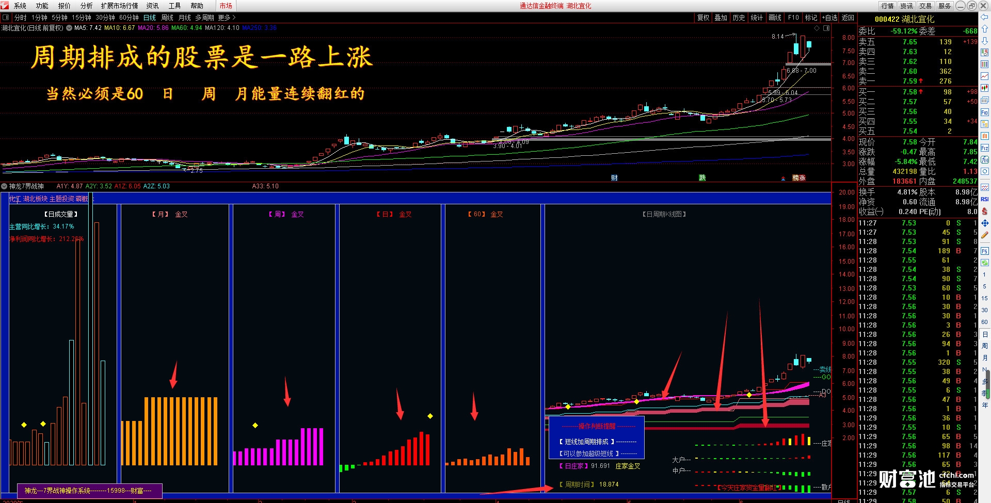Open the line chart icon in right sidebar

click(x=984, y=76)
